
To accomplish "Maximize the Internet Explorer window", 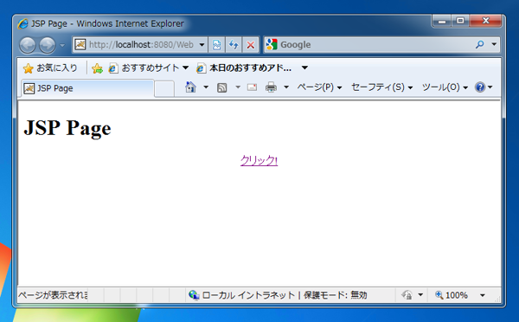I will point(460,21).
